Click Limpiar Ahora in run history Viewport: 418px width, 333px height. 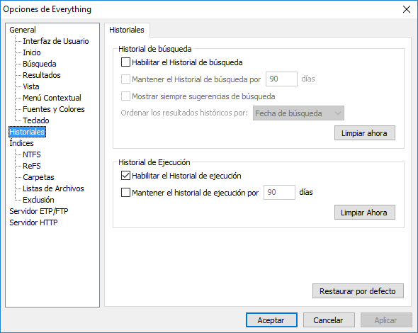click(x=364, y=213)
